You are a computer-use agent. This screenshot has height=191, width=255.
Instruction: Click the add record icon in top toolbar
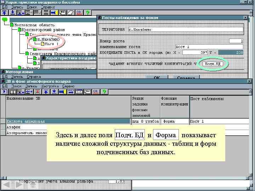(21, 12)
